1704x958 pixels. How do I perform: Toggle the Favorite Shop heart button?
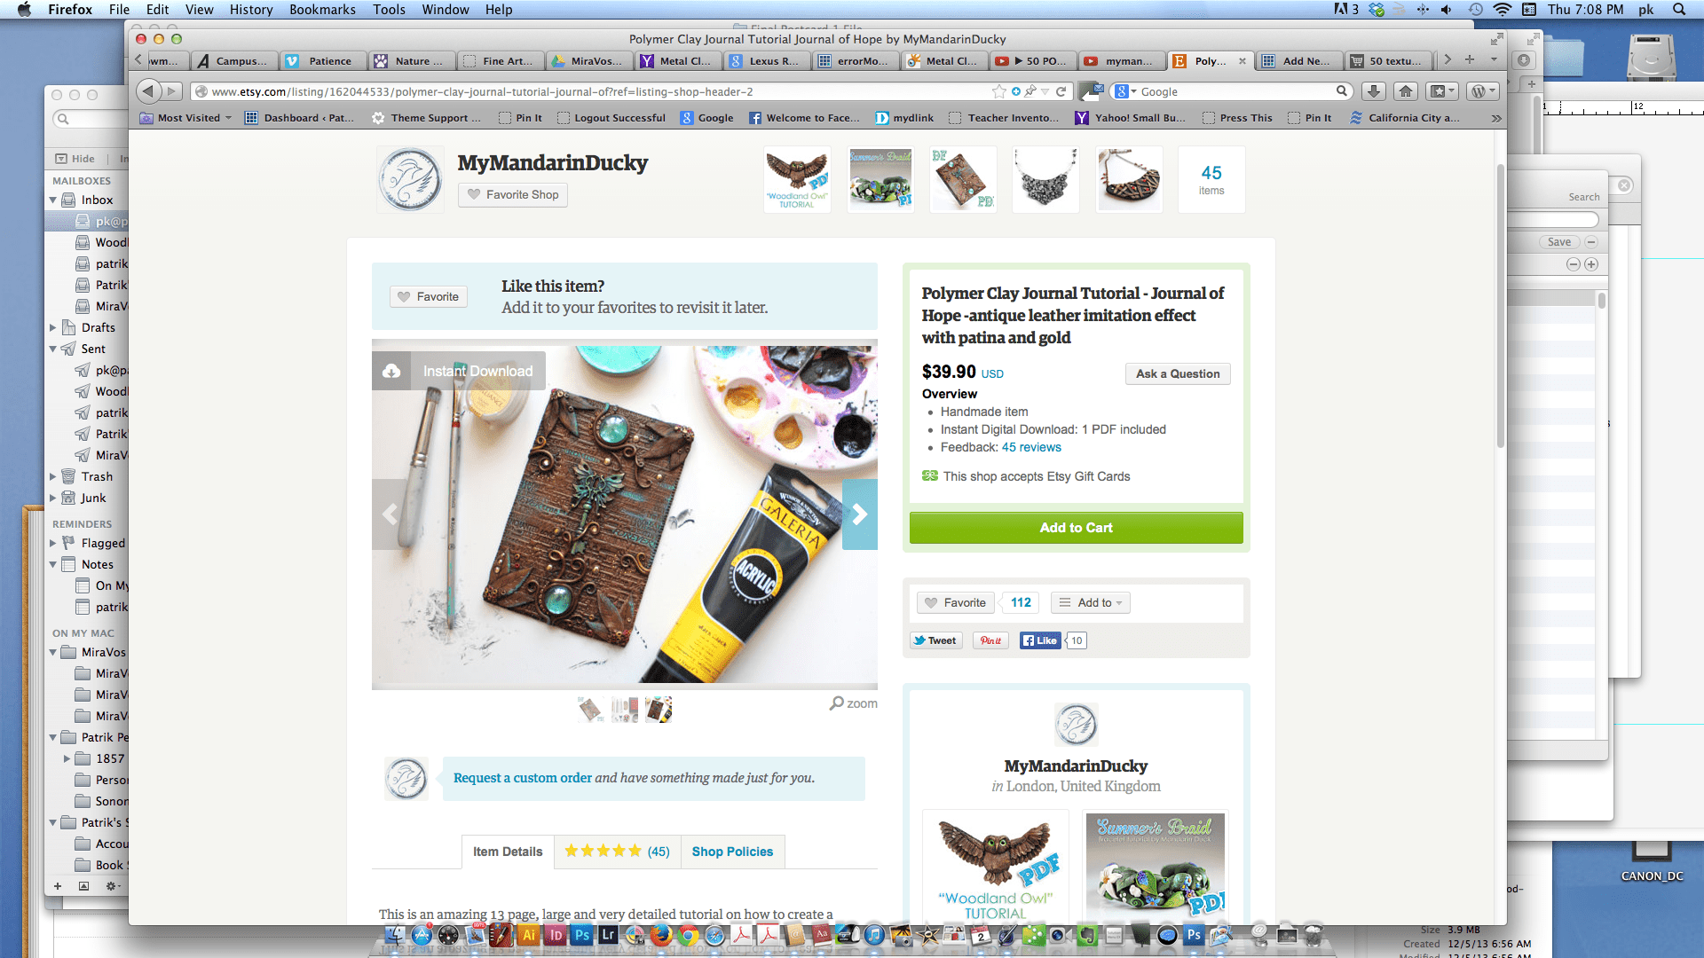[x=513, y=195]
